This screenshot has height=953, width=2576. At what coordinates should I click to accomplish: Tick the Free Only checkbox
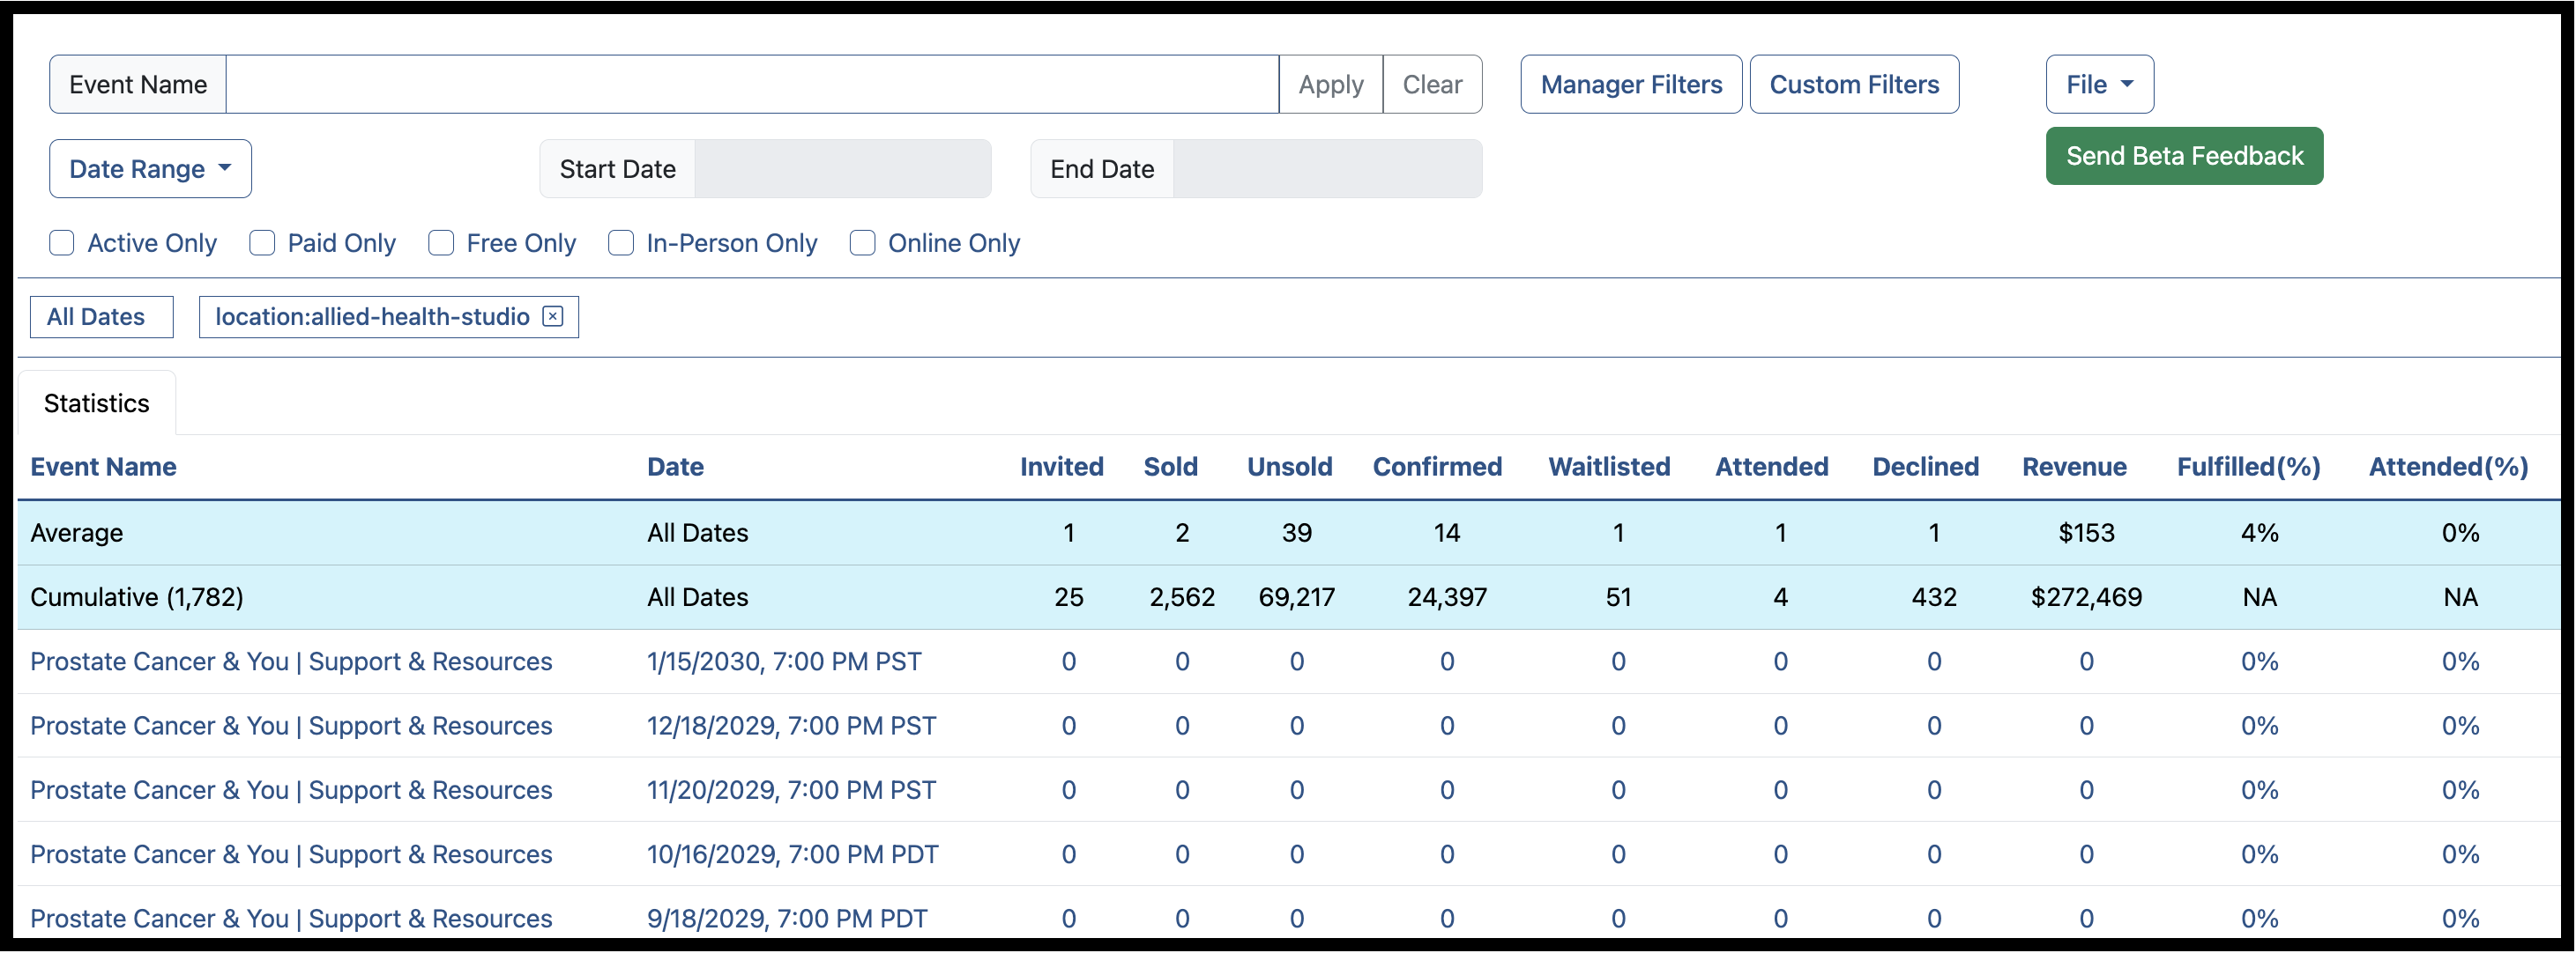(441, 244)
